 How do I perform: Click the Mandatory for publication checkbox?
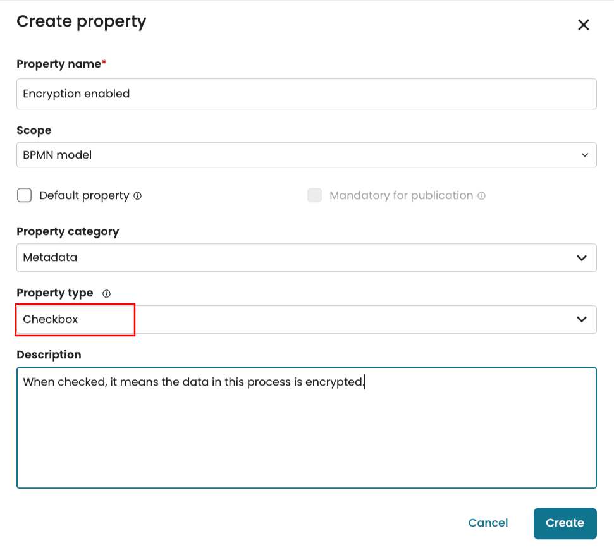(x=314, y=195)
